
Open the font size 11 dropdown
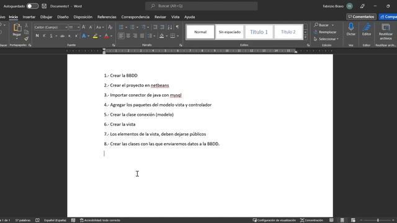(x=79, y=27)
